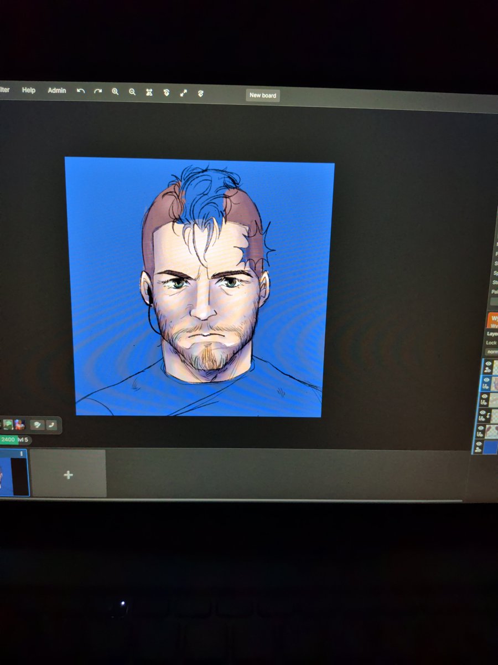Click the Undo arrow icon
The width and height of the screenshot is (498, 665).
81,91
